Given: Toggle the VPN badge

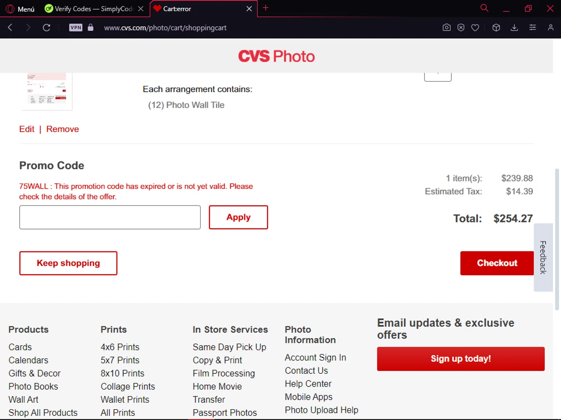Looking at the screenshot, I should point(76,27).
